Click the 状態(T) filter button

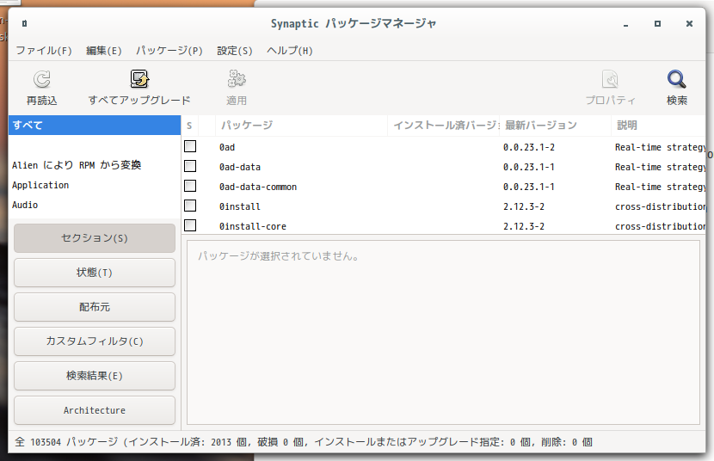point(95,273)
